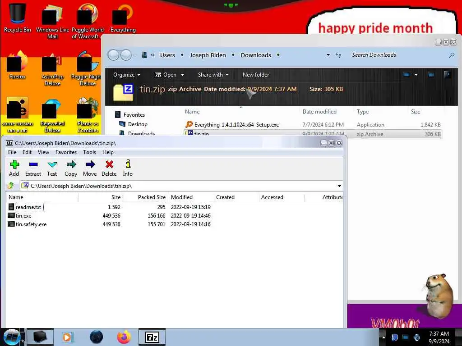
Task: Click the taskbar clock showing 7:37 AM
Action: click(x=439, y=337)
